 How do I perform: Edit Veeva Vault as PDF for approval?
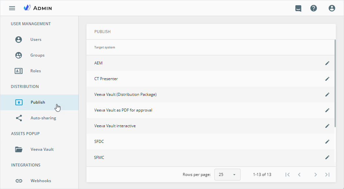click(x=327, y=110)
